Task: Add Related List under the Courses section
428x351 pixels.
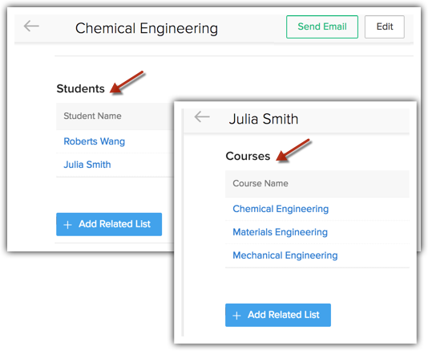Action: [x=278, y=315]
